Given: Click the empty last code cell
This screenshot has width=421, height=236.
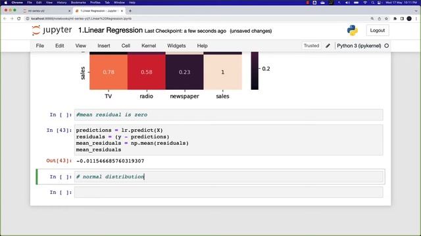Looking at the screenshot, I should tap(228, 192).
